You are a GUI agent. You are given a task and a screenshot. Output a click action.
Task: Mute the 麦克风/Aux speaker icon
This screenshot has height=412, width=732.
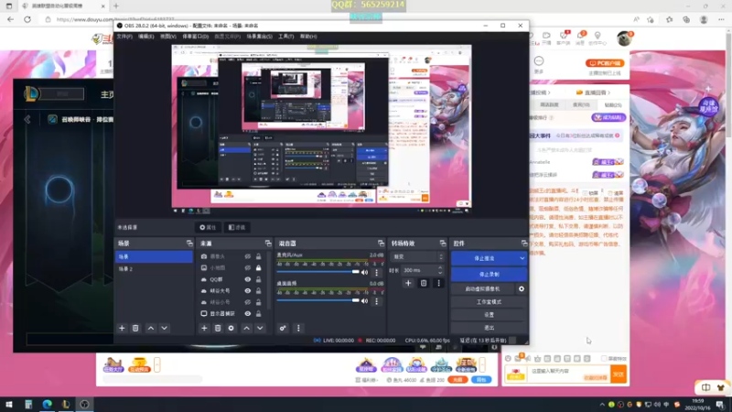coord(364,272)
